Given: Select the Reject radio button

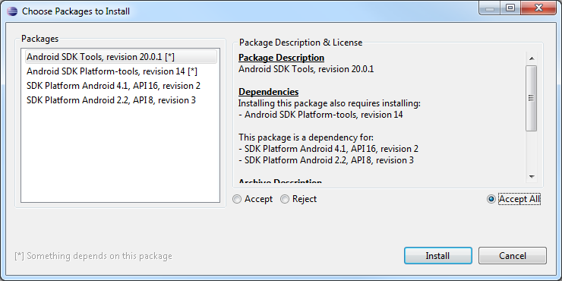Looking at the screenshot, I should [x=298, y=199].
